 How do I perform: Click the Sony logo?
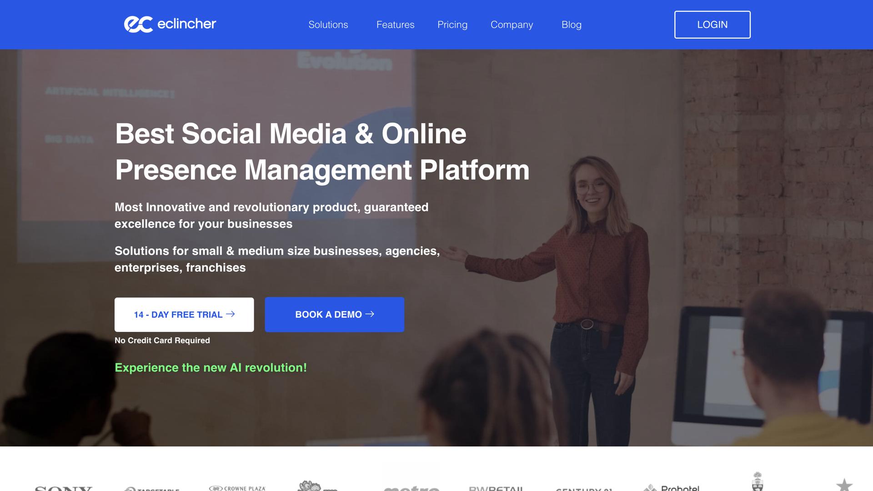(x=64, y=488)
